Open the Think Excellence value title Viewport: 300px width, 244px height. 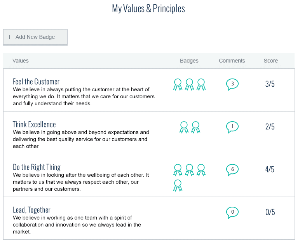pyautogui.click(x=34, y=124)
